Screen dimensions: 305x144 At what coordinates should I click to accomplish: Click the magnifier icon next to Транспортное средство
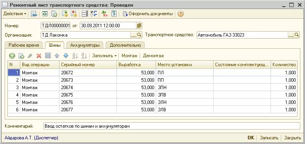click(297, 35)
